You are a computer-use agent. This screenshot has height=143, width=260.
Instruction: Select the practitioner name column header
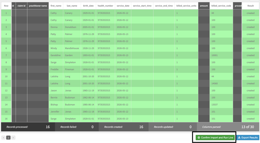(x=38, y=6)
